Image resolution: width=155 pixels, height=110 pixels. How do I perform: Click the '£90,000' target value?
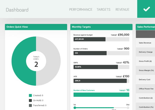124,35
